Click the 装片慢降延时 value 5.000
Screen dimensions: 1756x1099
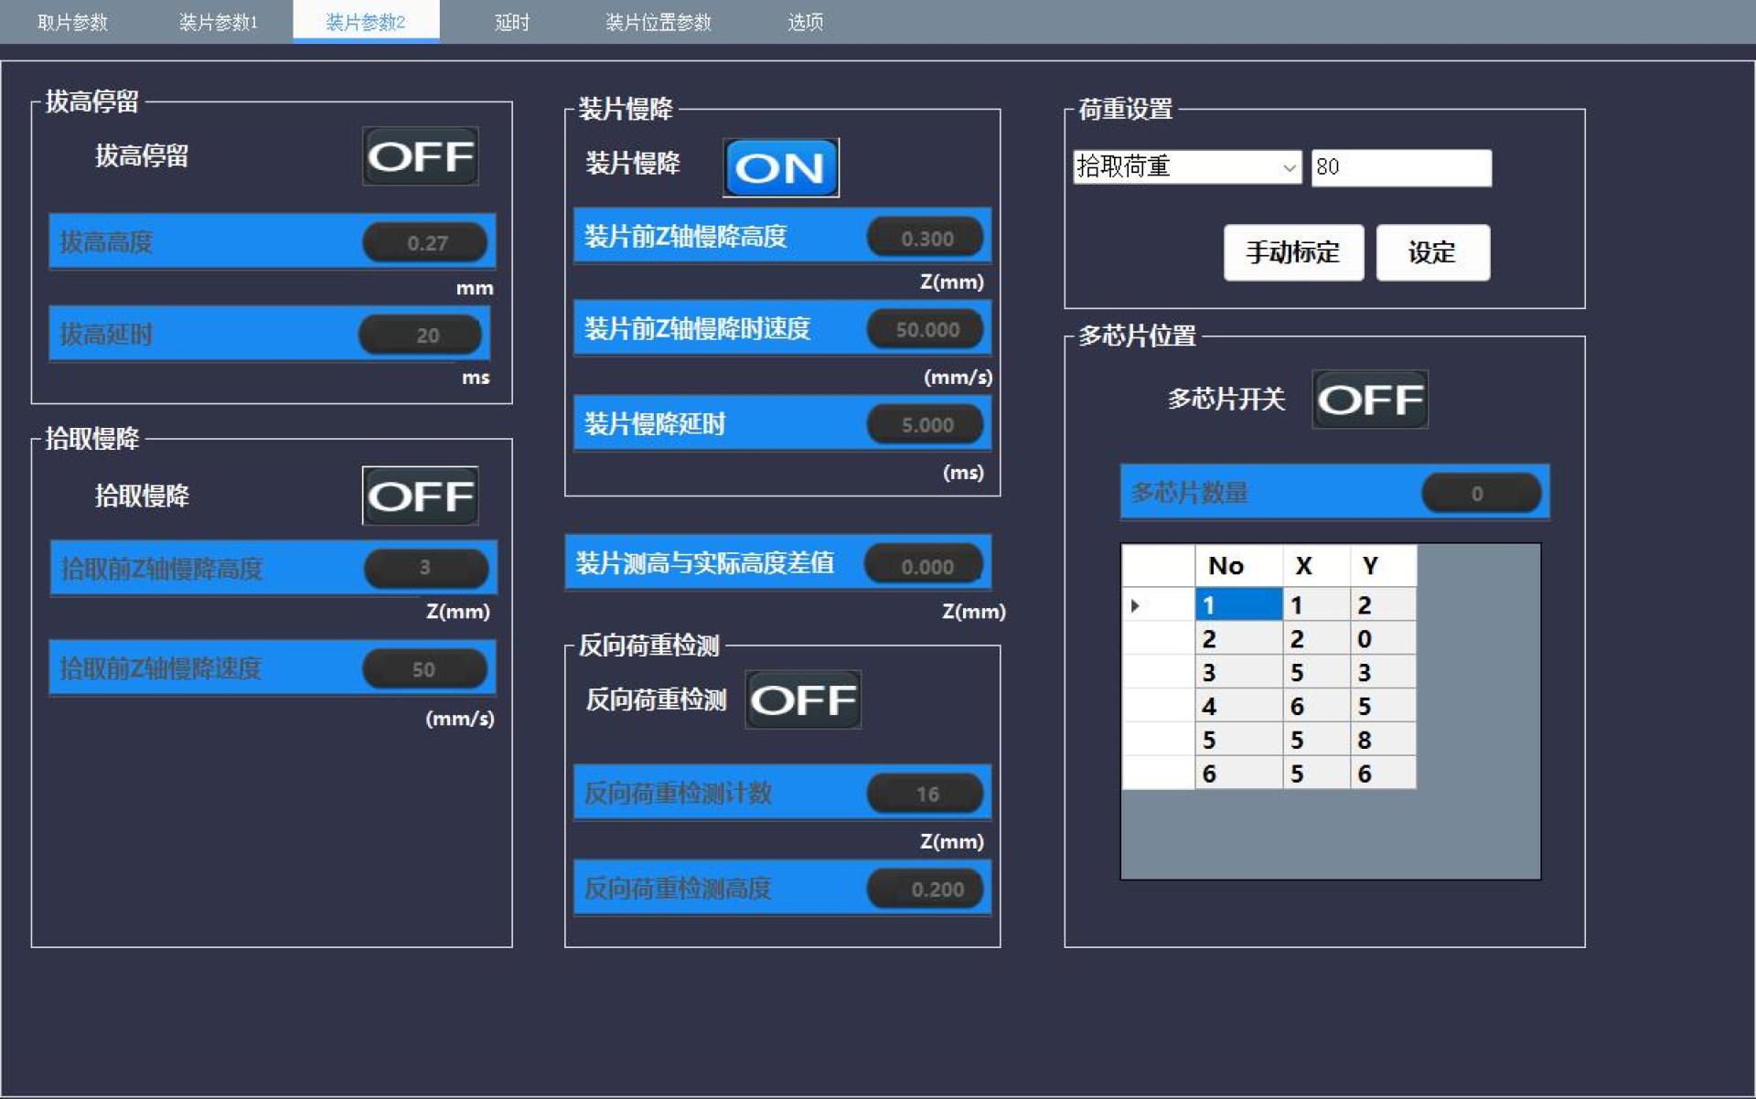coord(926,425)
